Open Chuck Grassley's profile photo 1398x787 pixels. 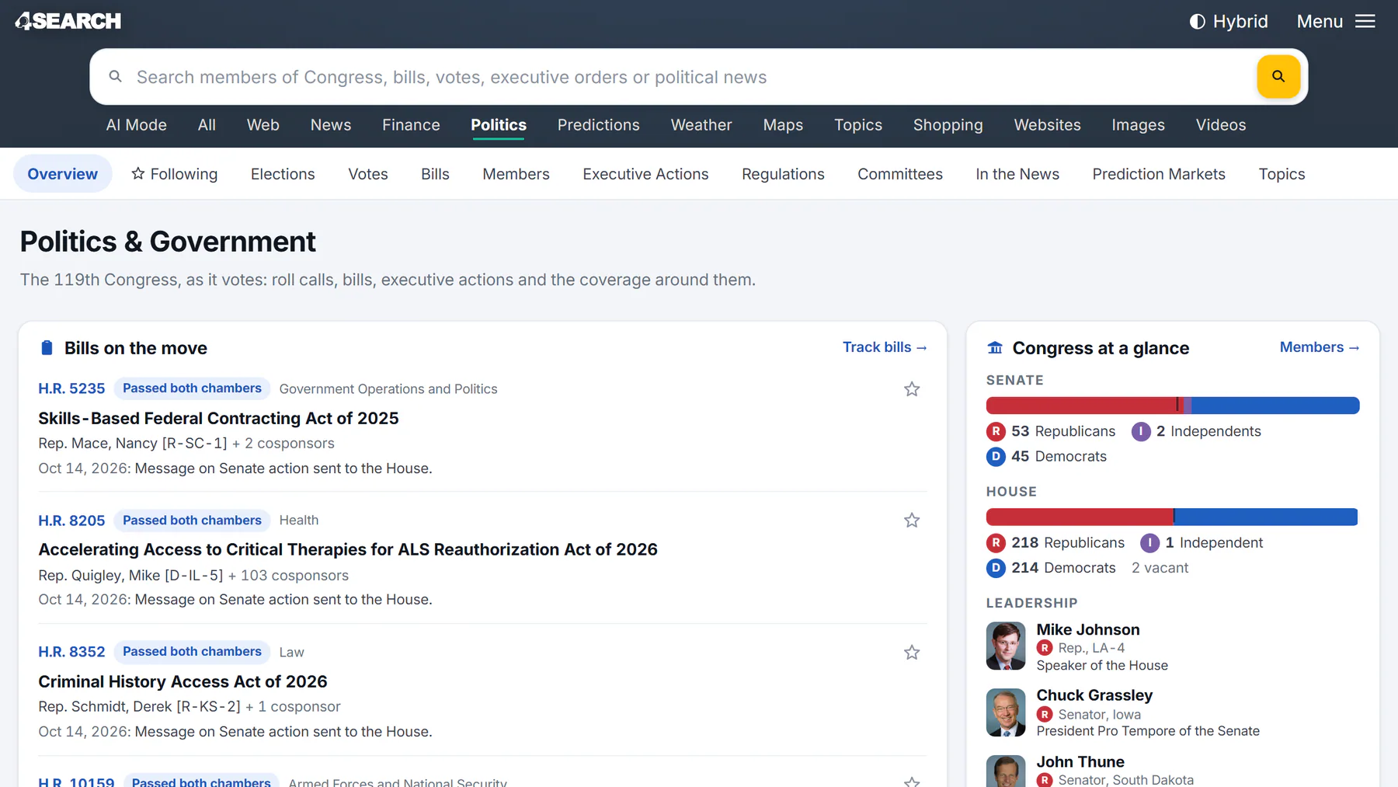[x=1006, y=712]
